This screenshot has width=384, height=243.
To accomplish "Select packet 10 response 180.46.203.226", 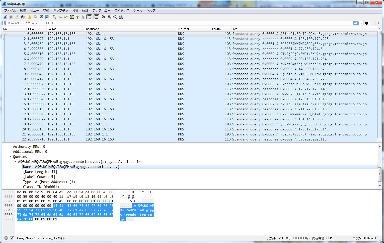I will [190, 79].
